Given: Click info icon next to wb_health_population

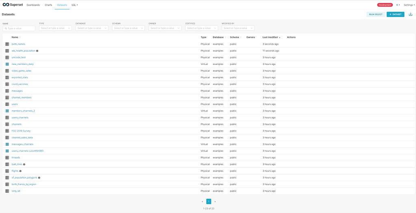Looking at the screenshot, I should pos(37,51).
